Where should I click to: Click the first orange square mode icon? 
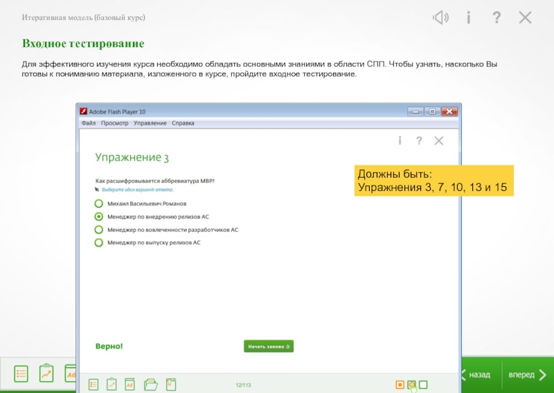[x=400, y=385]
